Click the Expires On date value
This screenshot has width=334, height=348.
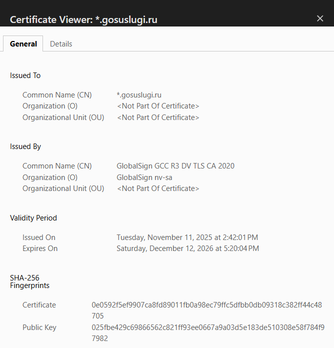pyautogui.click(x=188, y=248)
